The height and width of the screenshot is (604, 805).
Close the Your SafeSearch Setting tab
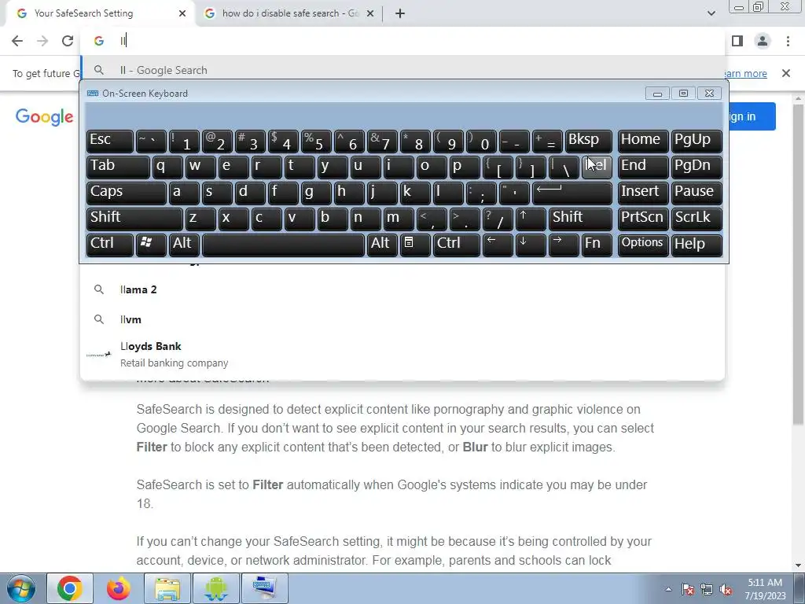(x=182, y=13)
